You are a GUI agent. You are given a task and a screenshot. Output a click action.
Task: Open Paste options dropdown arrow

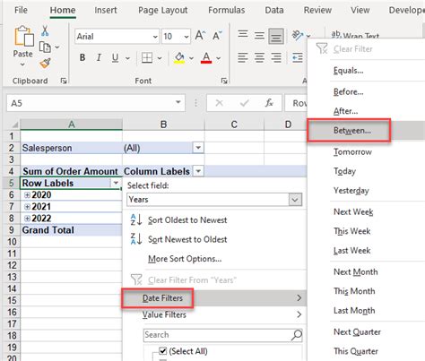[x=22, y=64]
